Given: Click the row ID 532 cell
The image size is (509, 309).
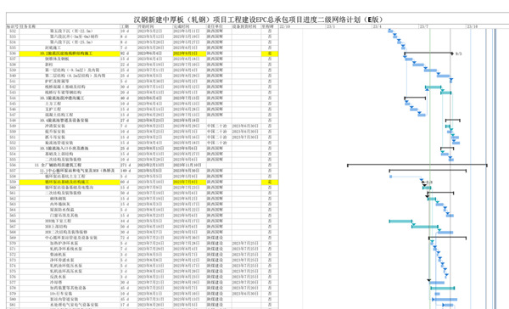Looking at the screenshot, I should (13, 31).
